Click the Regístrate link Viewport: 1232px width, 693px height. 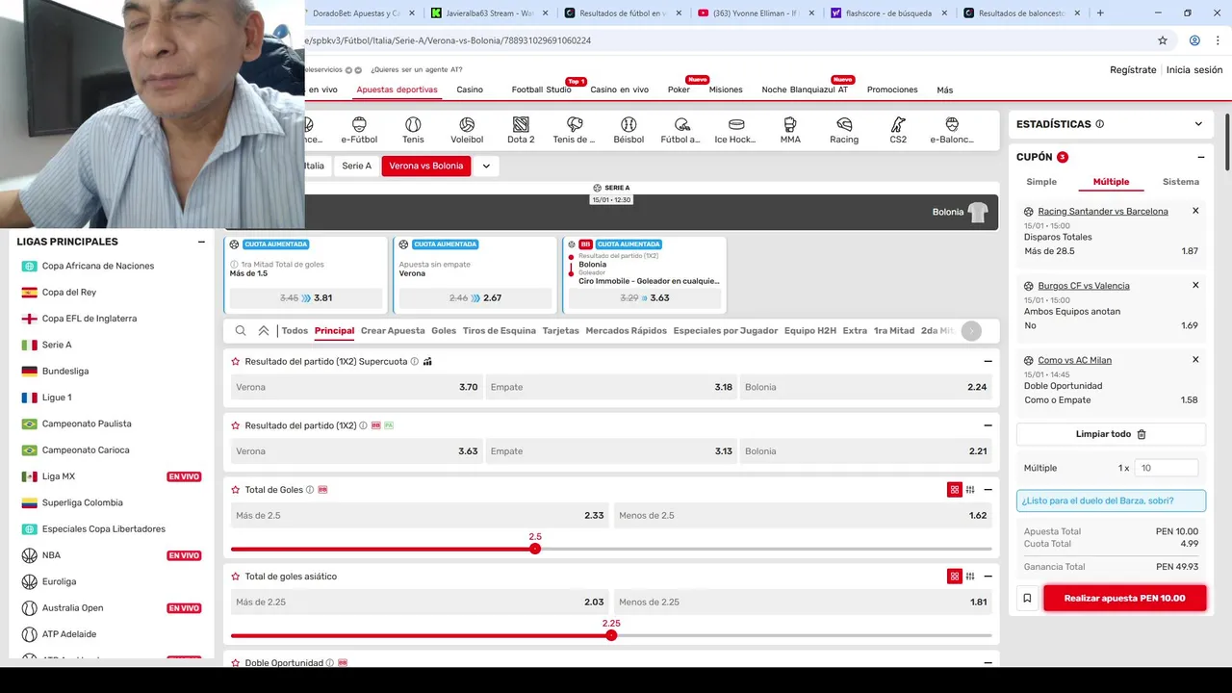(x=1133, y=69)
